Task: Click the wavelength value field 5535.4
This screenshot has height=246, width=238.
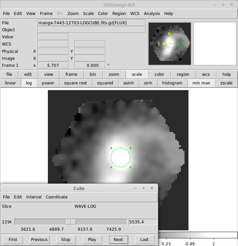Action: [142, 222]
